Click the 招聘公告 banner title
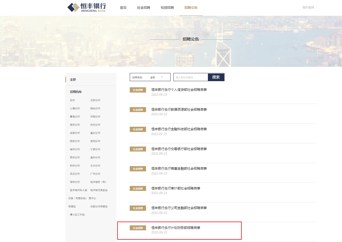This screenshot has height=242, width=342. click(191, 39)
